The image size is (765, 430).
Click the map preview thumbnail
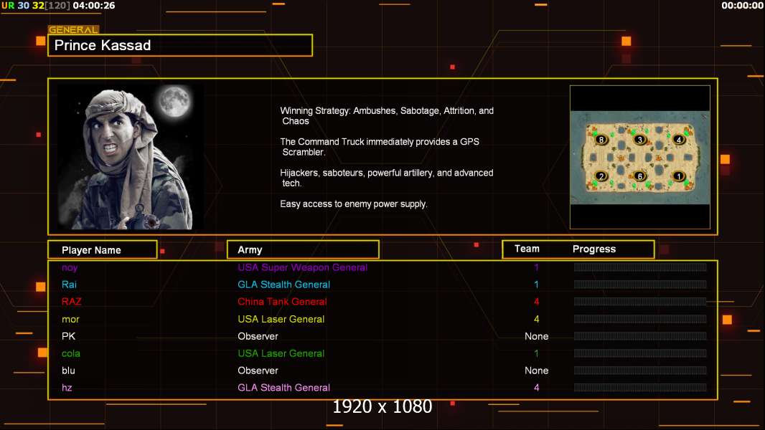pyautogui.click(x=640, y=157)
